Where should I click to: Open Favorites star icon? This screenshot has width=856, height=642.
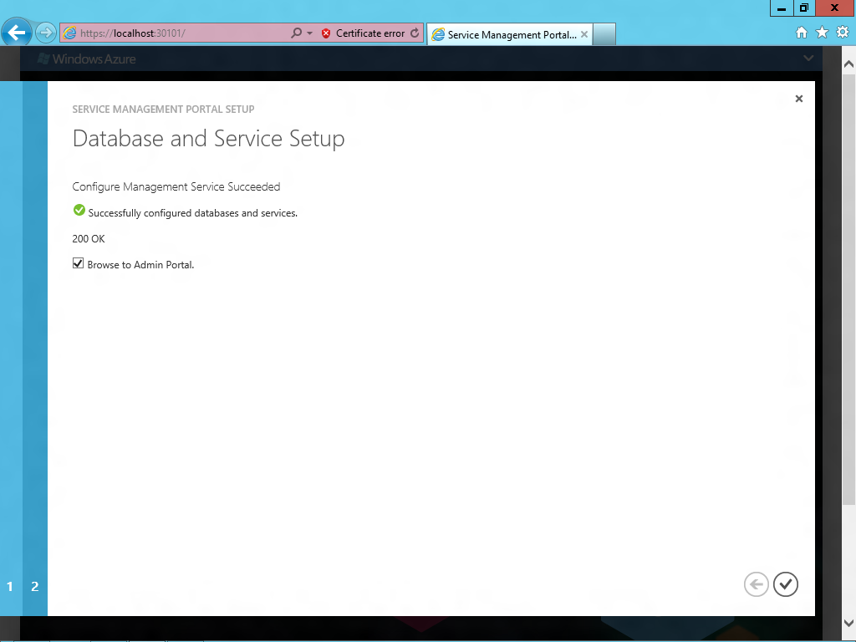click(823, 33)
